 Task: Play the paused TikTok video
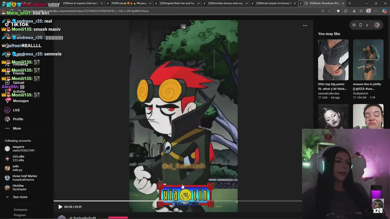(x=60, y=207)
